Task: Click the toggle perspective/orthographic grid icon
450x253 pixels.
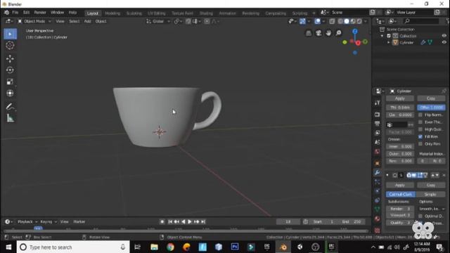Action: click(x=309, y=33)
